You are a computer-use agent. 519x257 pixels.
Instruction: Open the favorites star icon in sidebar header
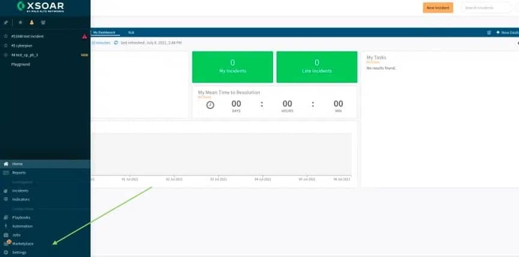(x=20, y=22)
